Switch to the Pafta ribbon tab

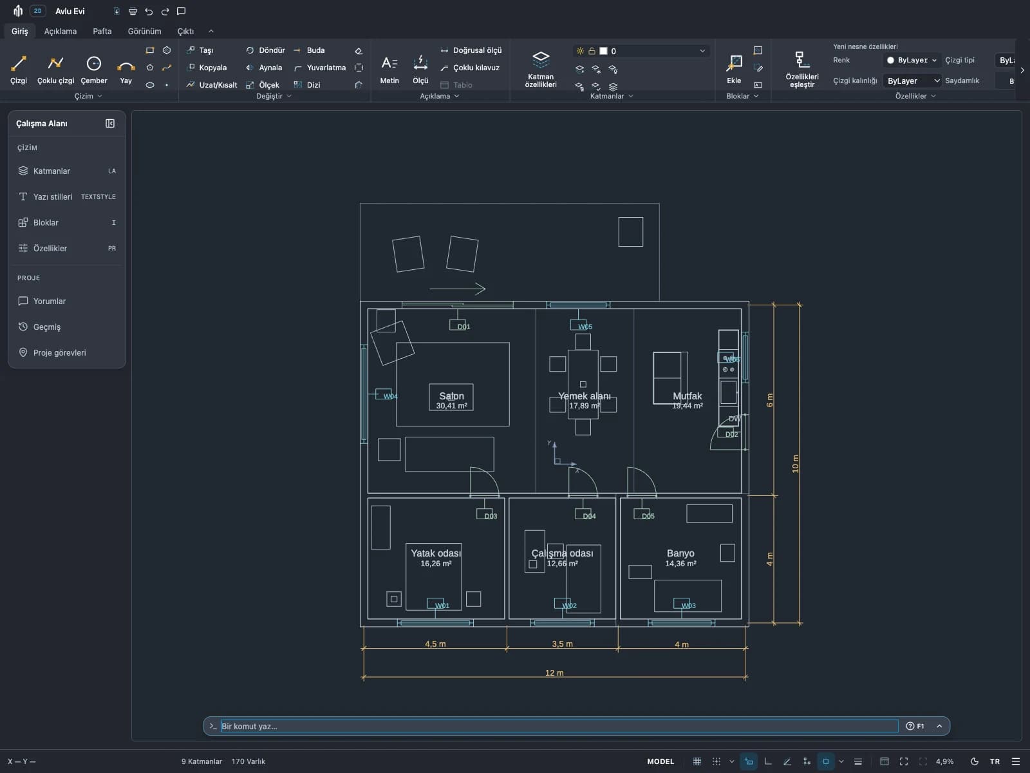(x=102, y=31)
